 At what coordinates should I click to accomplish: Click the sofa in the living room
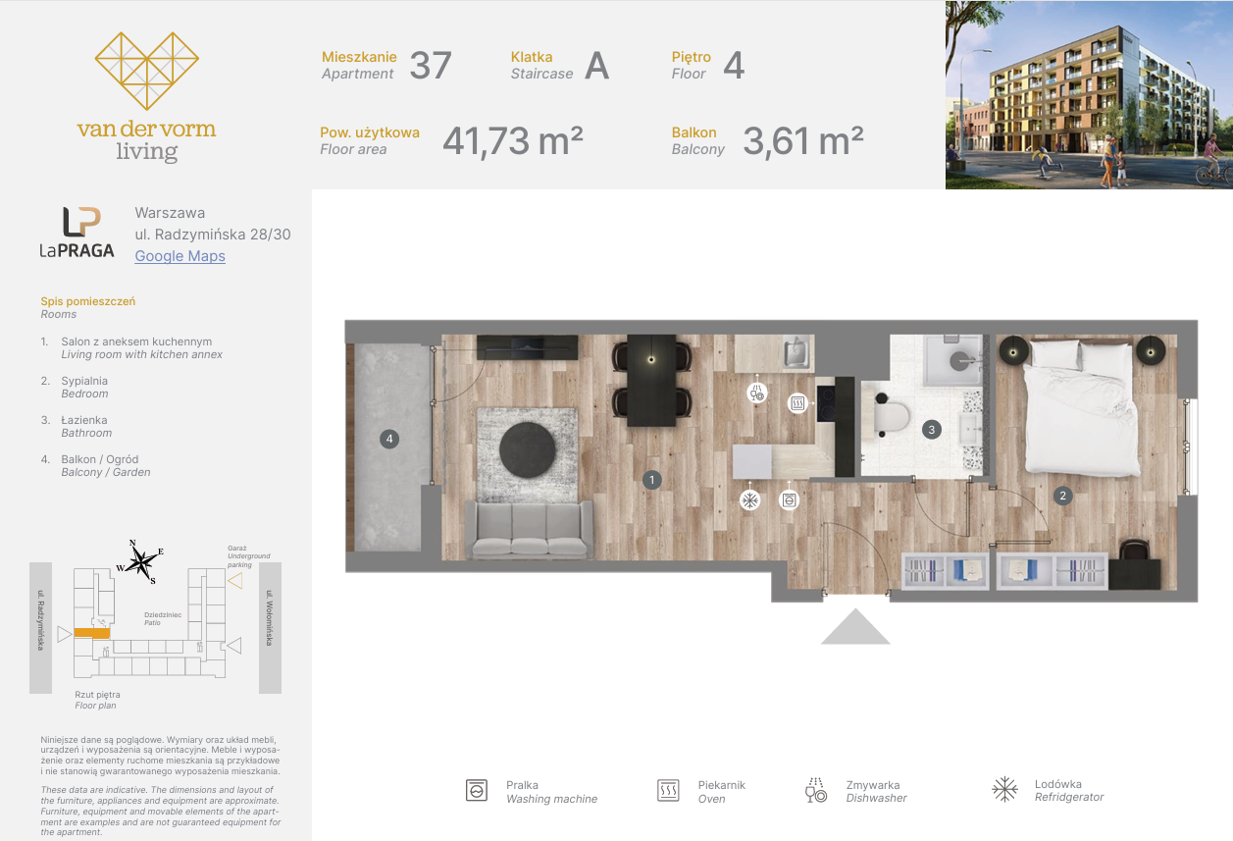tap(528, 531)
